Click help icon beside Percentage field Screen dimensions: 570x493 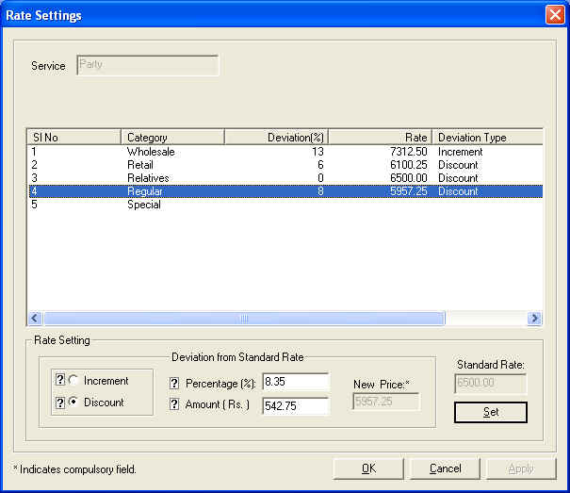[174, 383]
